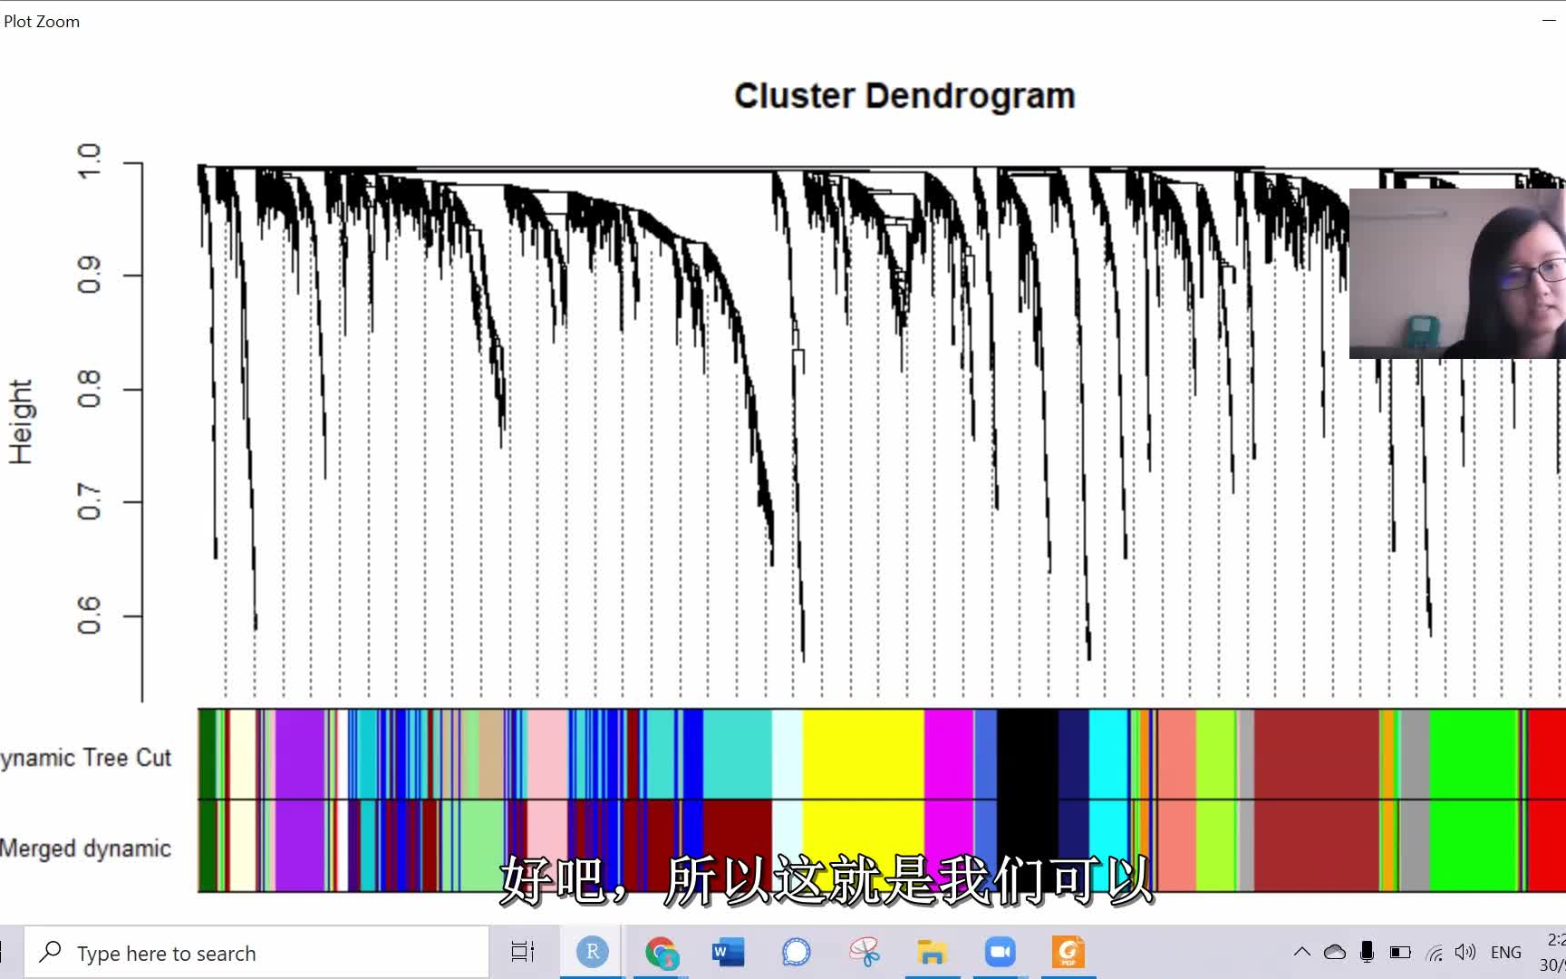1566x979 pixels.
Task: Open Google Chrome from the taskbar
Action: 661,953
